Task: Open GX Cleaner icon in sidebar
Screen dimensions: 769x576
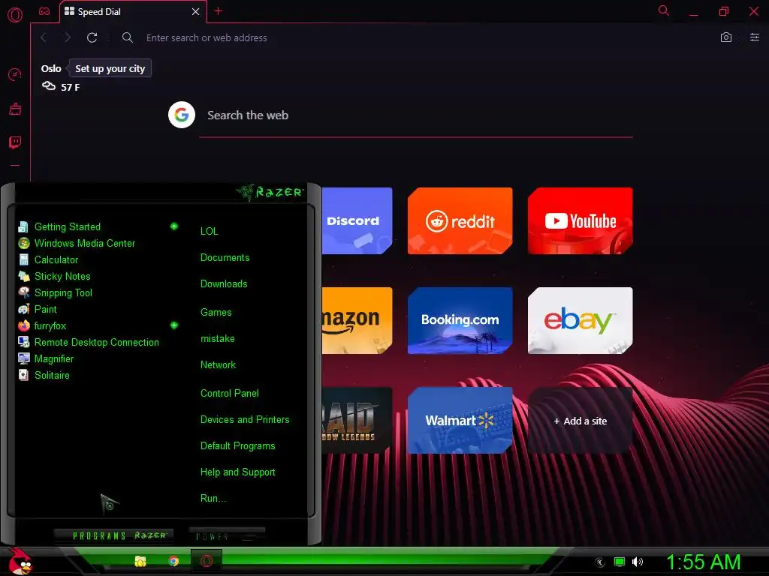Action: tap(15, 109)
